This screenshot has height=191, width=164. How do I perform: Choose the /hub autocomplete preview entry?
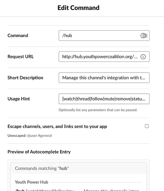pos(78,190)
